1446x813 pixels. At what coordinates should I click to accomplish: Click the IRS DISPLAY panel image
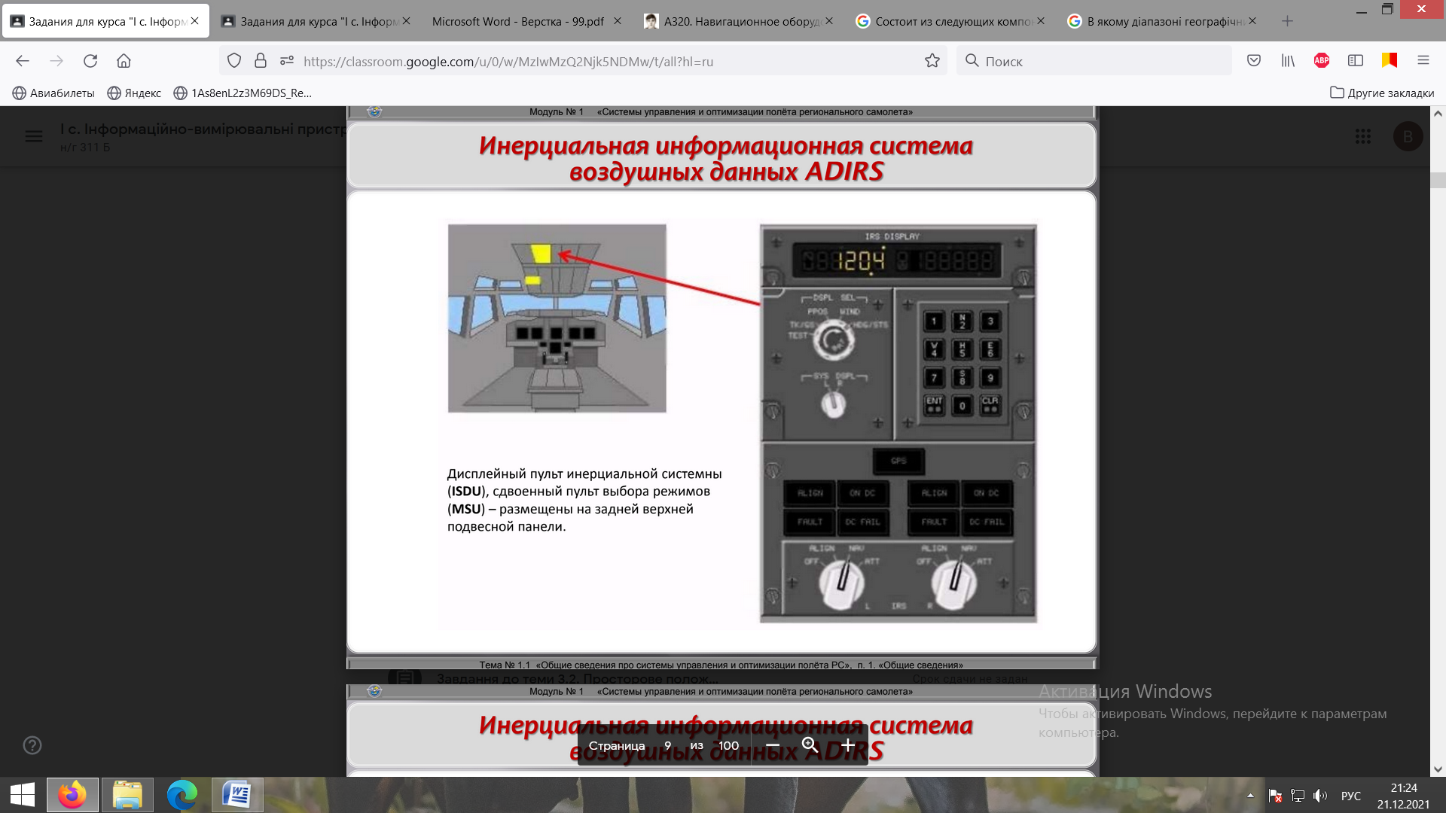[898, 424]
